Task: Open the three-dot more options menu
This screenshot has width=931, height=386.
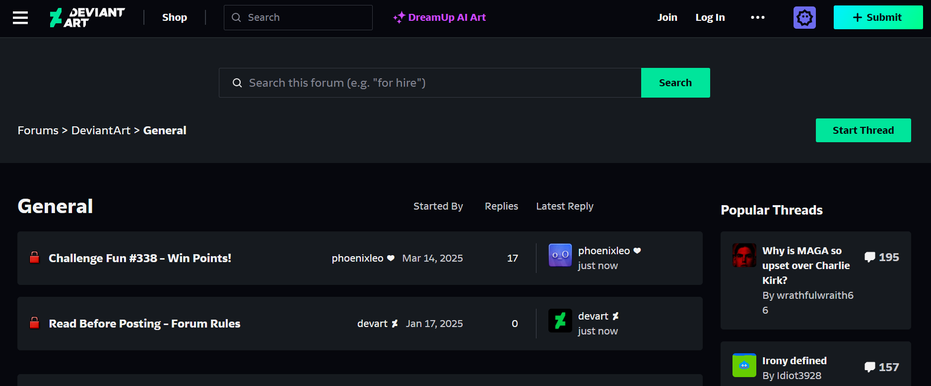Action: click(757, 17)
